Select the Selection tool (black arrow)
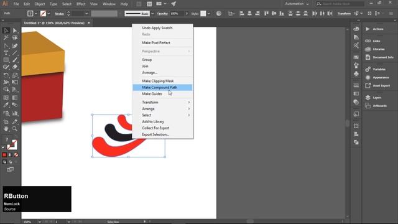Viewport: 398px width, 224px height. pos(6,30)
